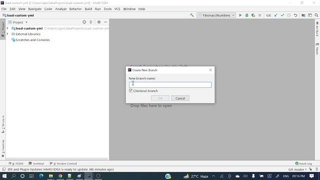Viewport: 320px width, 180px height.
Task: Expand the load-custom-yml project node
Action: click(7, 28)
